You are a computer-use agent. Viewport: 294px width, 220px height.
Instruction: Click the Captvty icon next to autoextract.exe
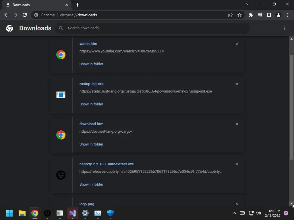61,175
